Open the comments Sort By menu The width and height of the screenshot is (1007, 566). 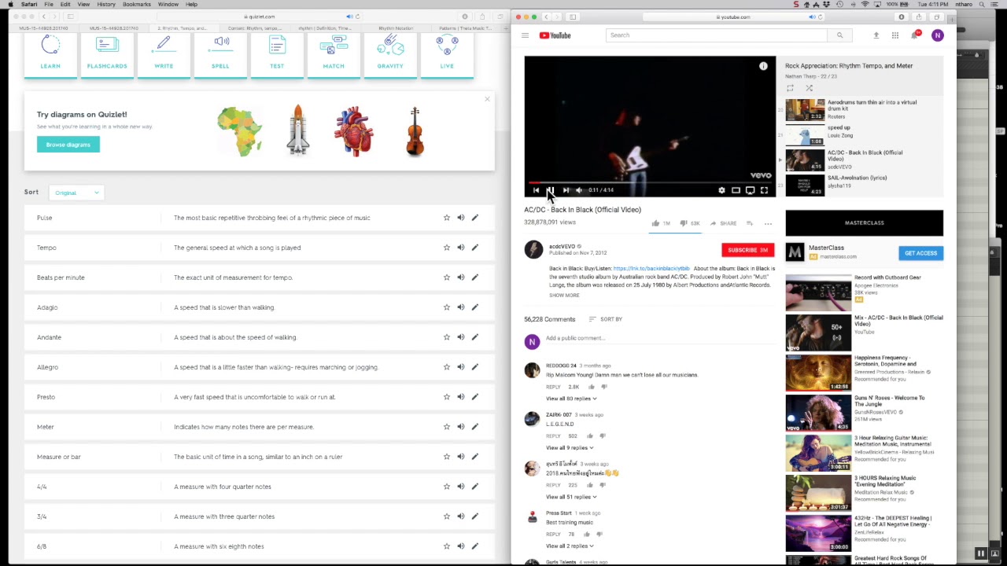click(605, 319)
